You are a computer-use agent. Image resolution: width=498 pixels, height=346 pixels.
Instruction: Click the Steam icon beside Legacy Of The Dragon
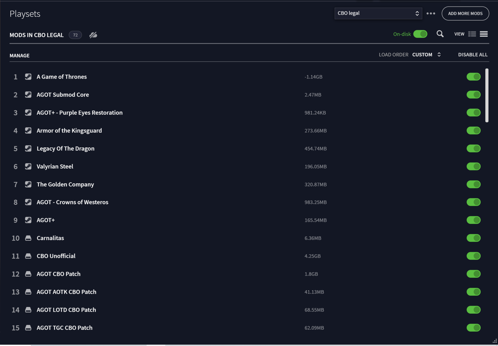(28, 148)
